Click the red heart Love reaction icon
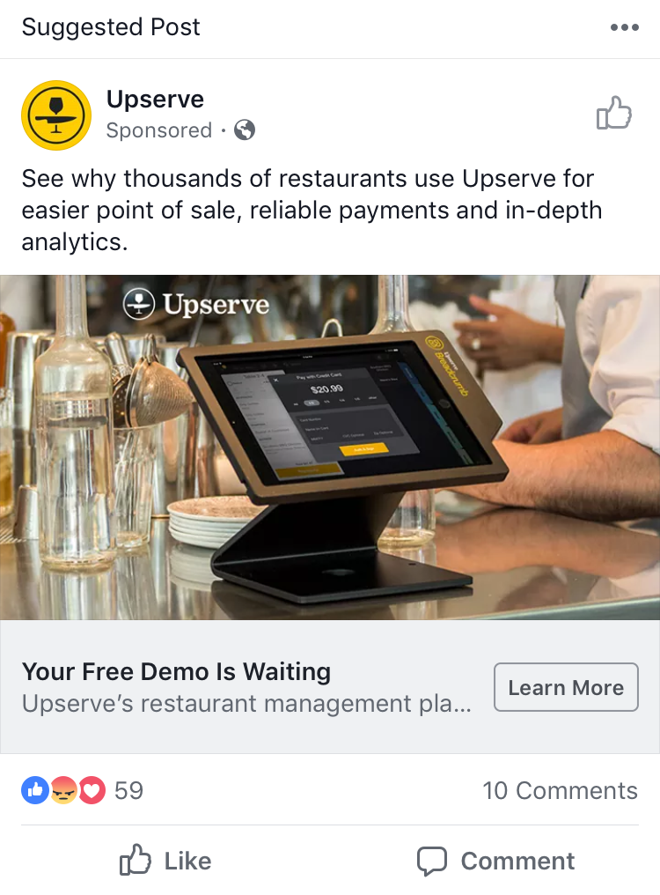Screen dimensions: 660x895 click(92, 790)
